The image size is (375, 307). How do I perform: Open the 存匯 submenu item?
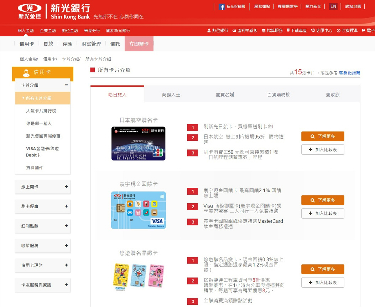pos(67,44)
